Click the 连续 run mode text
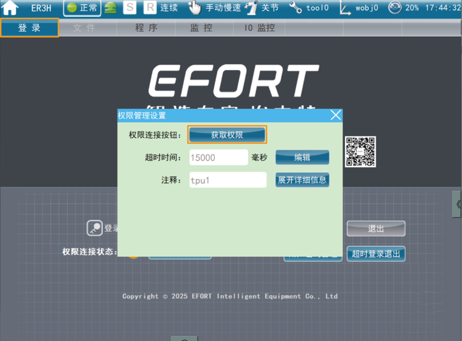 tap(169, 8)
